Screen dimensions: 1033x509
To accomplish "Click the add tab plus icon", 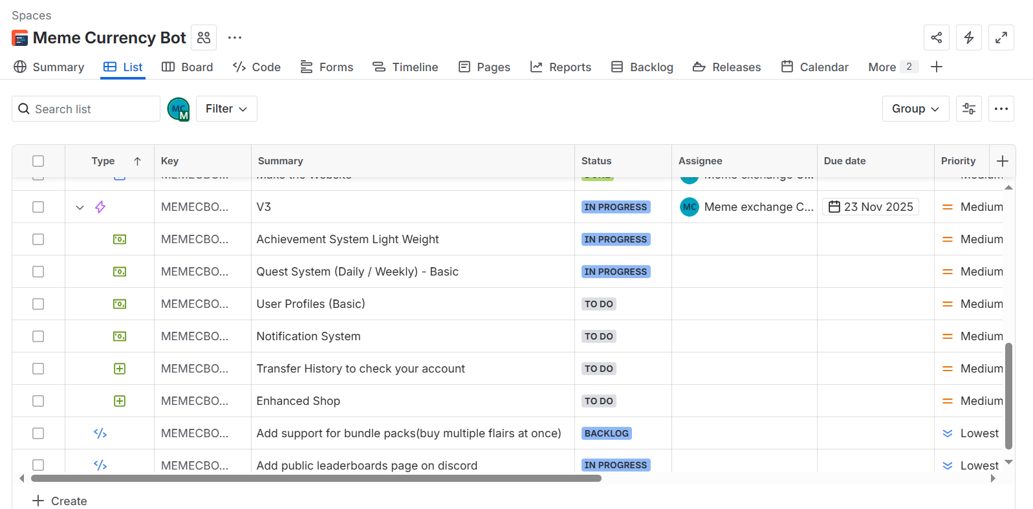I will (936, 67).
